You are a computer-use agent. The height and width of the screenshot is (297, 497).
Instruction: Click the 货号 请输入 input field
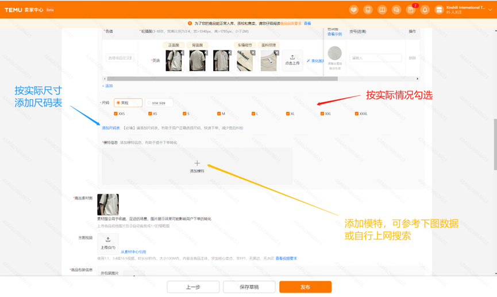(376, 58)
